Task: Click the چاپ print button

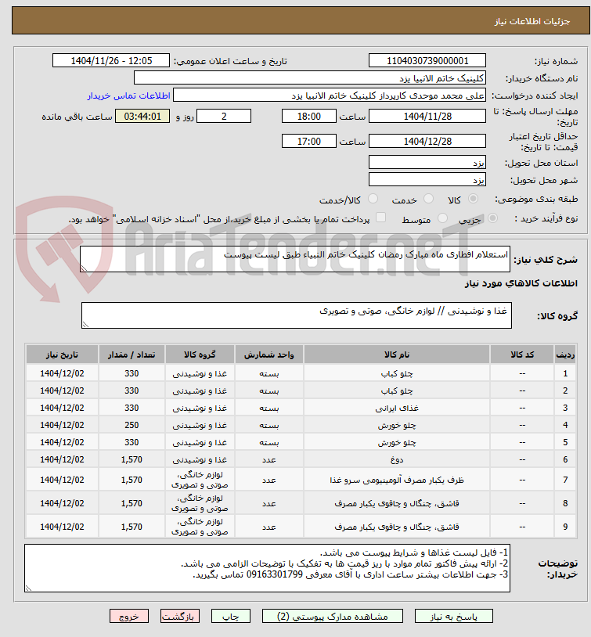Action: pos(231,617)
